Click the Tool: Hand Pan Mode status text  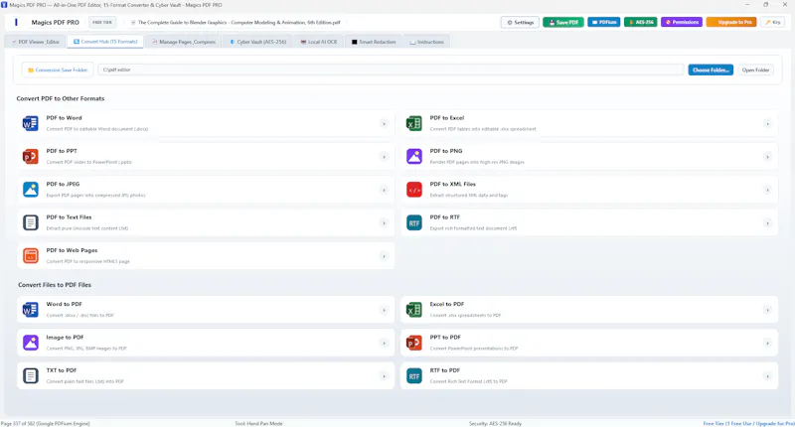(258, 423)
